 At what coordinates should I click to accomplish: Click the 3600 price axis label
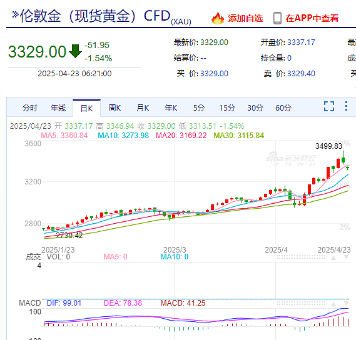pos(33,144)
